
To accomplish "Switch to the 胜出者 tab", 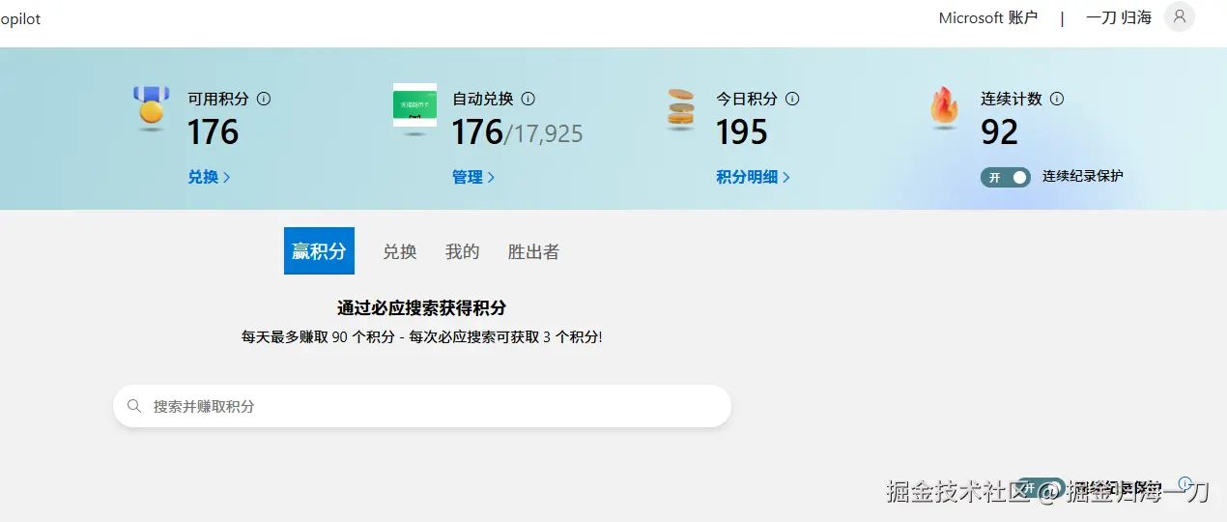I will [x=533, y=251].
